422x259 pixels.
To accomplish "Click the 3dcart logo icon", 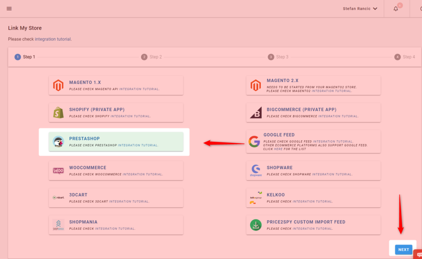I will point(59,198).
